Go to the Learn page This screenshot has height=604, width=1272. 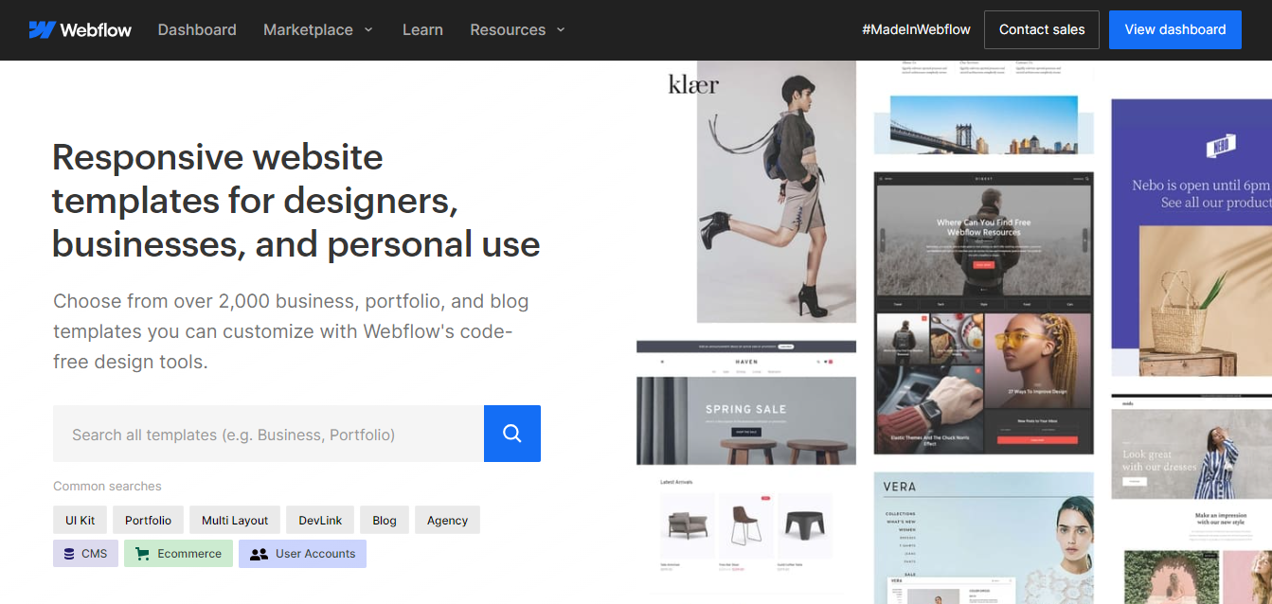[x=422, y=29]
